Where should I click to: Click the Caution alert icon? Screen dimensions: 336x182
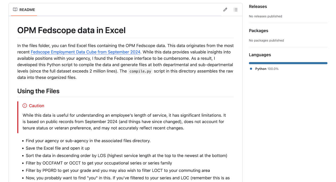tap(25, 106)
